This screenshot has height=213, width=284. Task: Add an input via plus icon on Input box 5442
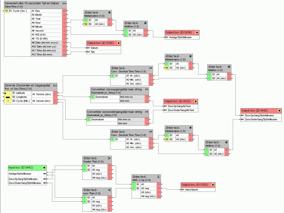point(44,168)
